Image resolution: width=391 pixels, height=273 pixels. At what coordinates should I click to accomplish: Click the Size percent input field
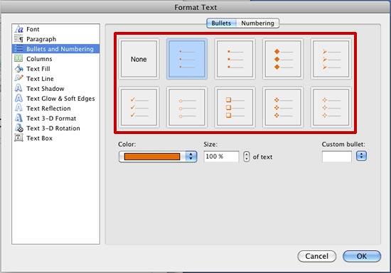tap(221, 157)
